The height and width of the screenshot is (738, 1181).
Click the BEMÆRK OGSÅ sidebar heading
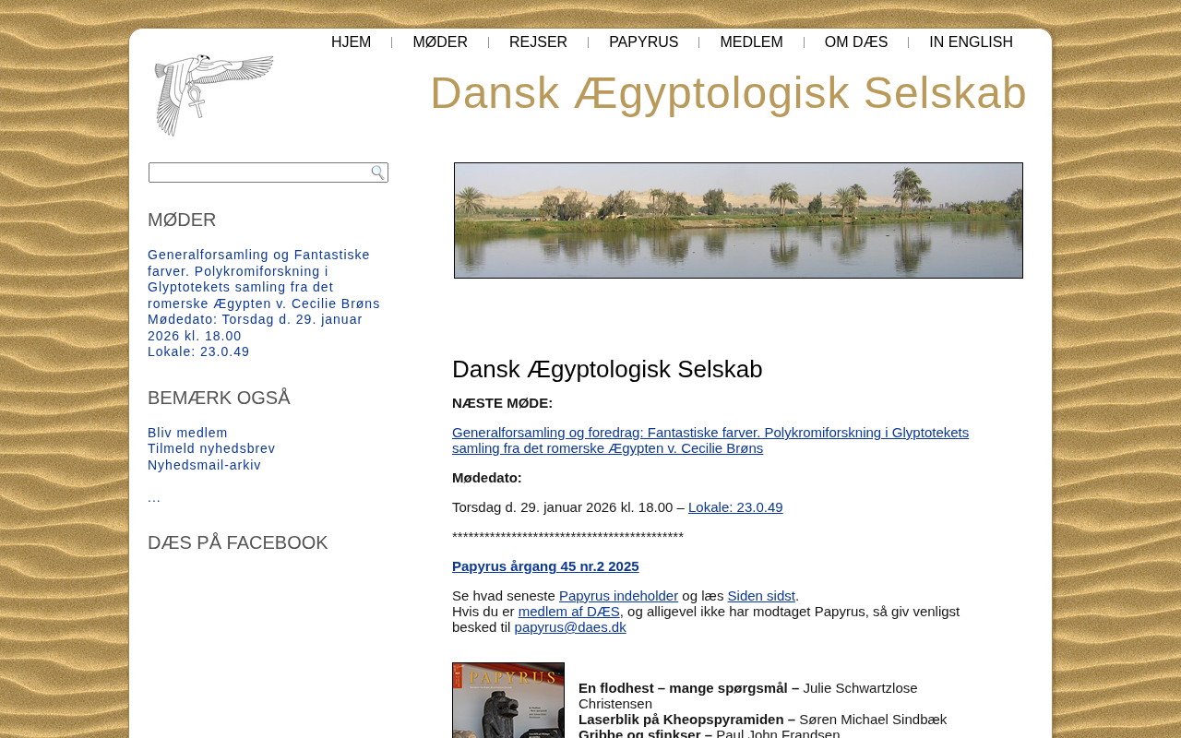(219, 398)
